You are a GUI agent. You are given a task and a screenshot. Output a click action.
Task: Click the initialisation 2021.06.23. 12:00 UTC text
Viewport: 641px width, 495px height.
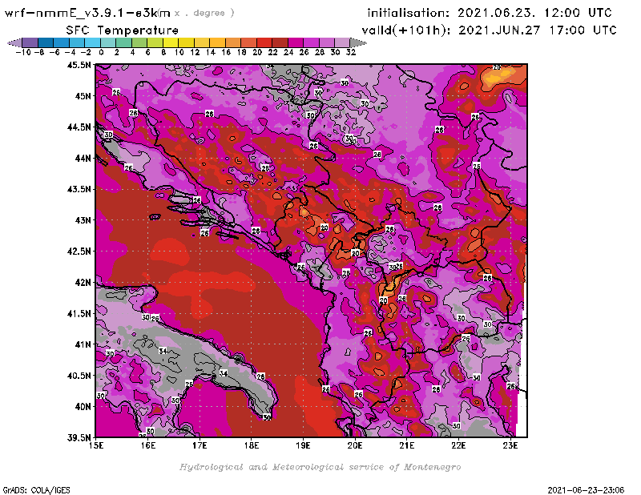(490, 13)
